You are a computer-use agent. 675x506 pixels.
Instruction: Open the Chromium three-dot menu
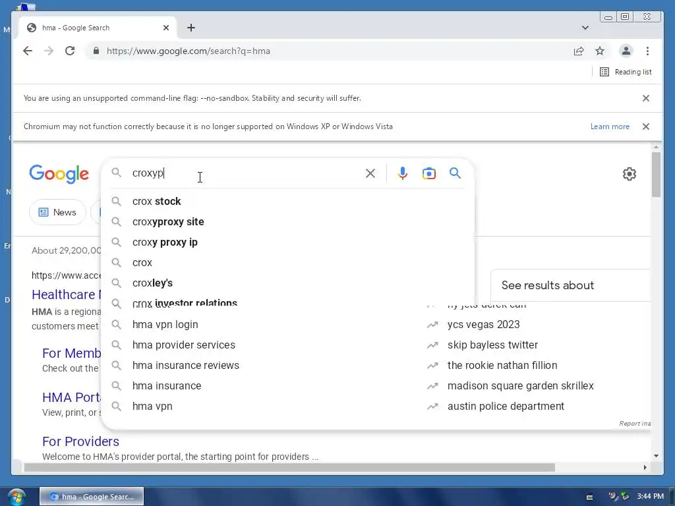tap(647, 51)
